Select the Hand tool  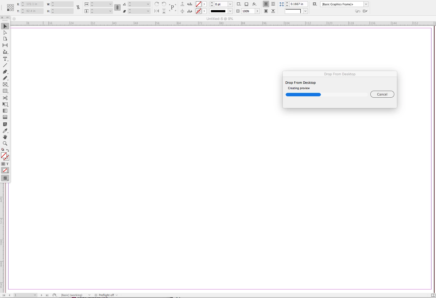point(5,137)
